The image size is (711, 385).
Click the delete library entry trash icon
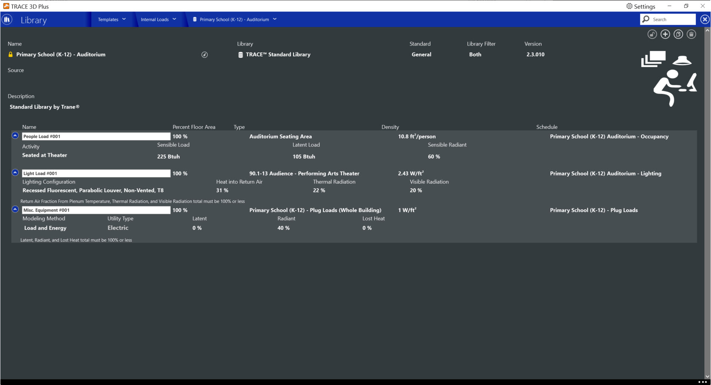tap(692, 34)
